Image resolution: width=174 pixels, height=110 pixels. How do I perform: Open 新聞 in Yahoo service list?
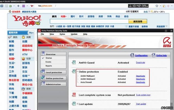[x=11, y=41]
